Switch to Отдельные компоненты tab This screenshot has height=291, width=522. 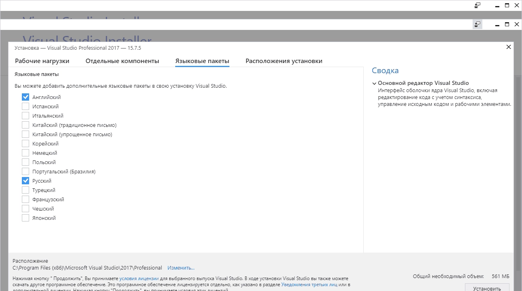(122, 61)
